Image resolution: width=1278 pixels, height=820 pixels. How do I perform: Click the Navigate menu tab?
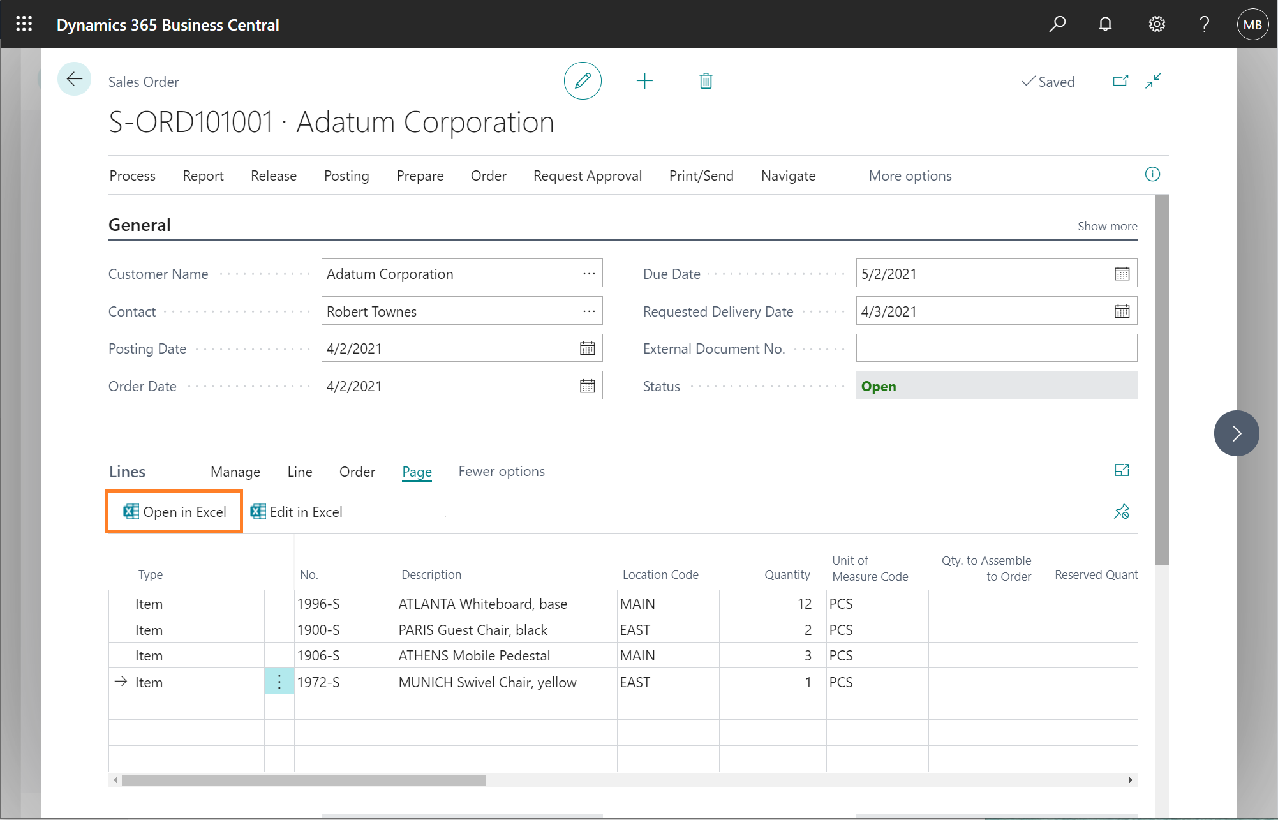click(x=788, y=175)
